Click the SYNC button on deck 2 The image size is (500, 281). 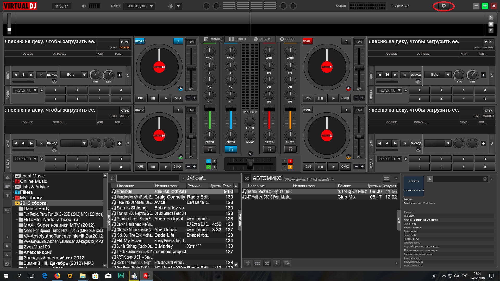[345, 98]
